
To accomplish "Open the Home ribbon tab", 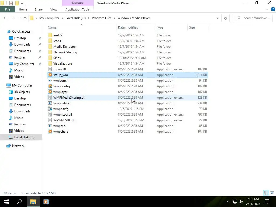I will (x=23, y=9).
